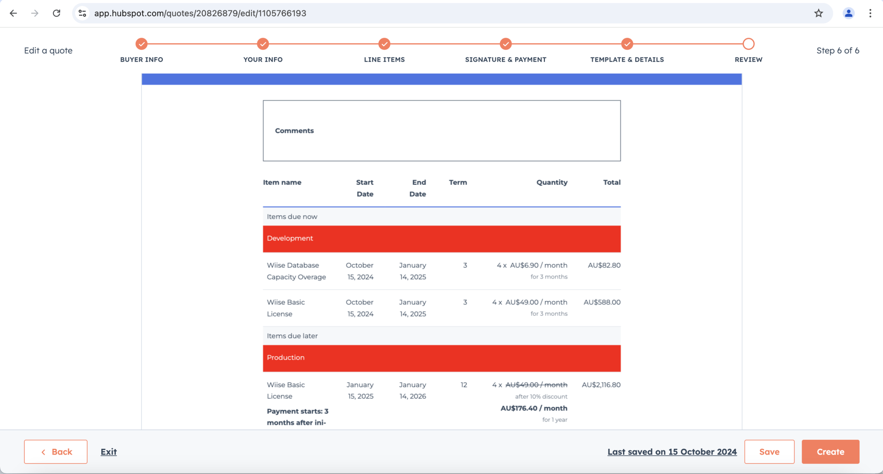Open the REVIEW step label
Screen dimensions: 883x474
(749, 60)
